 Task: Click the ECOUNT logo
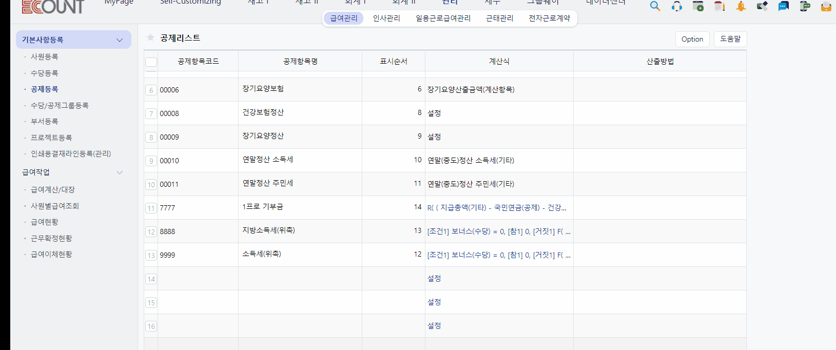pos(53,7)
